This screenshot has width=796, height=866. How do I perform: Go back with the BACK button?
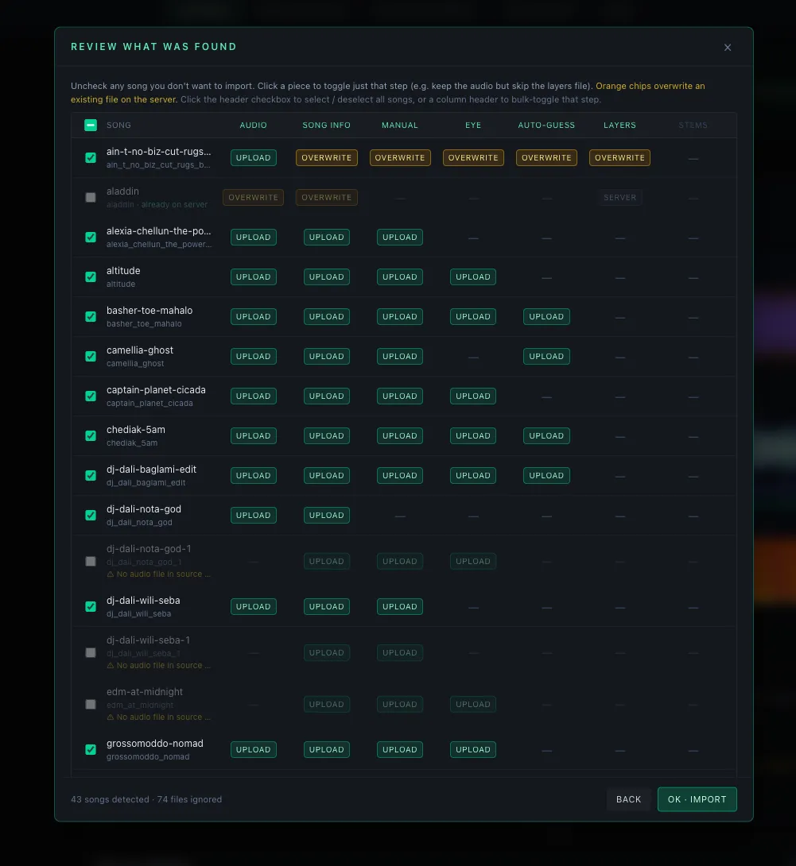pos(628,800)
